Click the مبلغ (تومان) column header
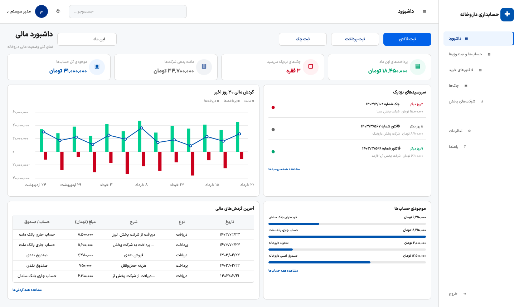This screenshot has height=307, width=519. (85, 222)
